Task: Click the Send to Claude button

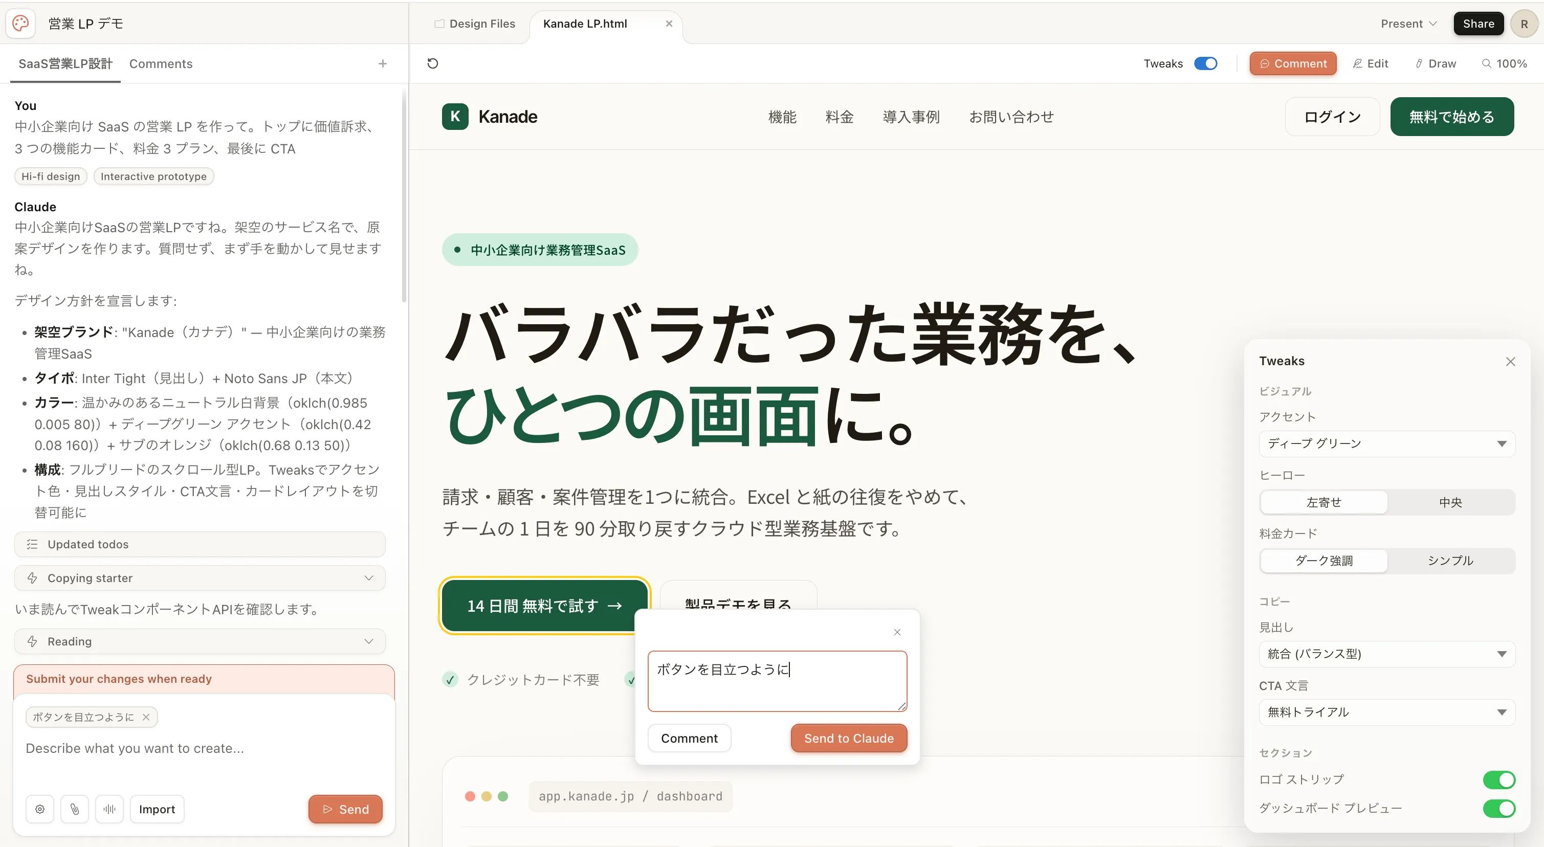Action: (x=848, y=738)
